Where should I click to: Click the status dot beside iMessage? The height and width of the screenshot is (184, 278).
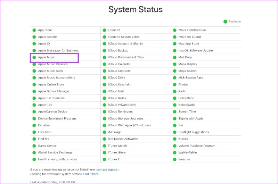(105, 132)
